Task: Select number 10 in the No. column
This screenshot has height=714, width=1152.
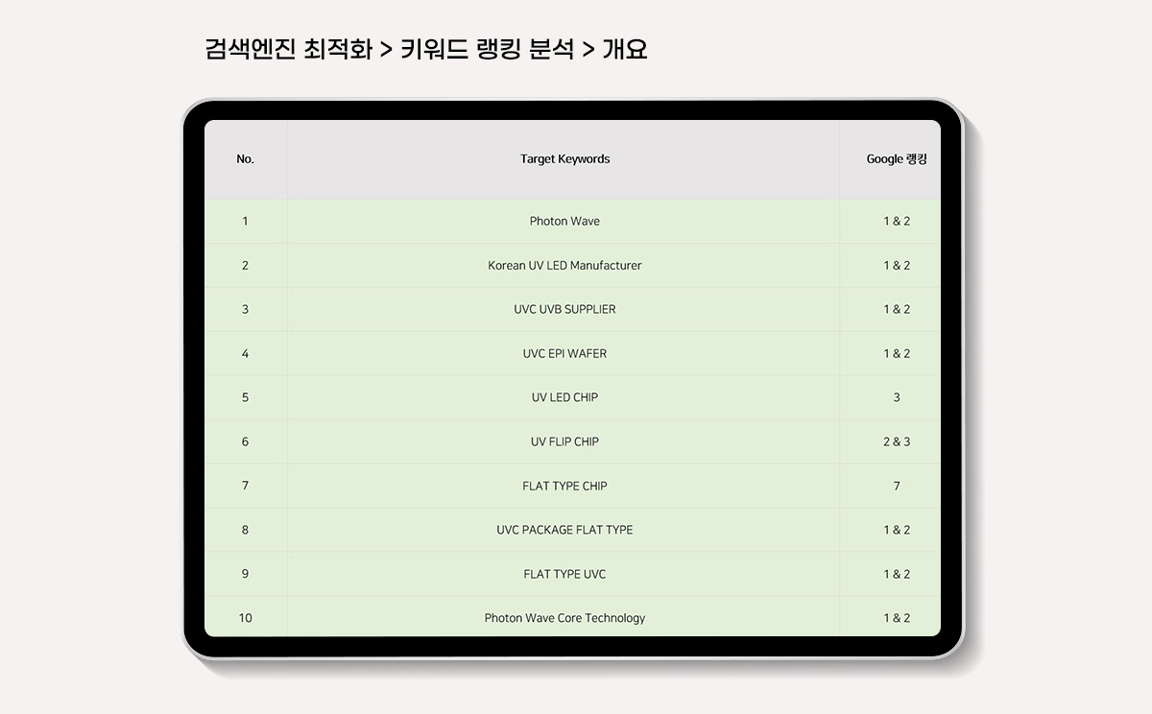Action: pos(245,618)
